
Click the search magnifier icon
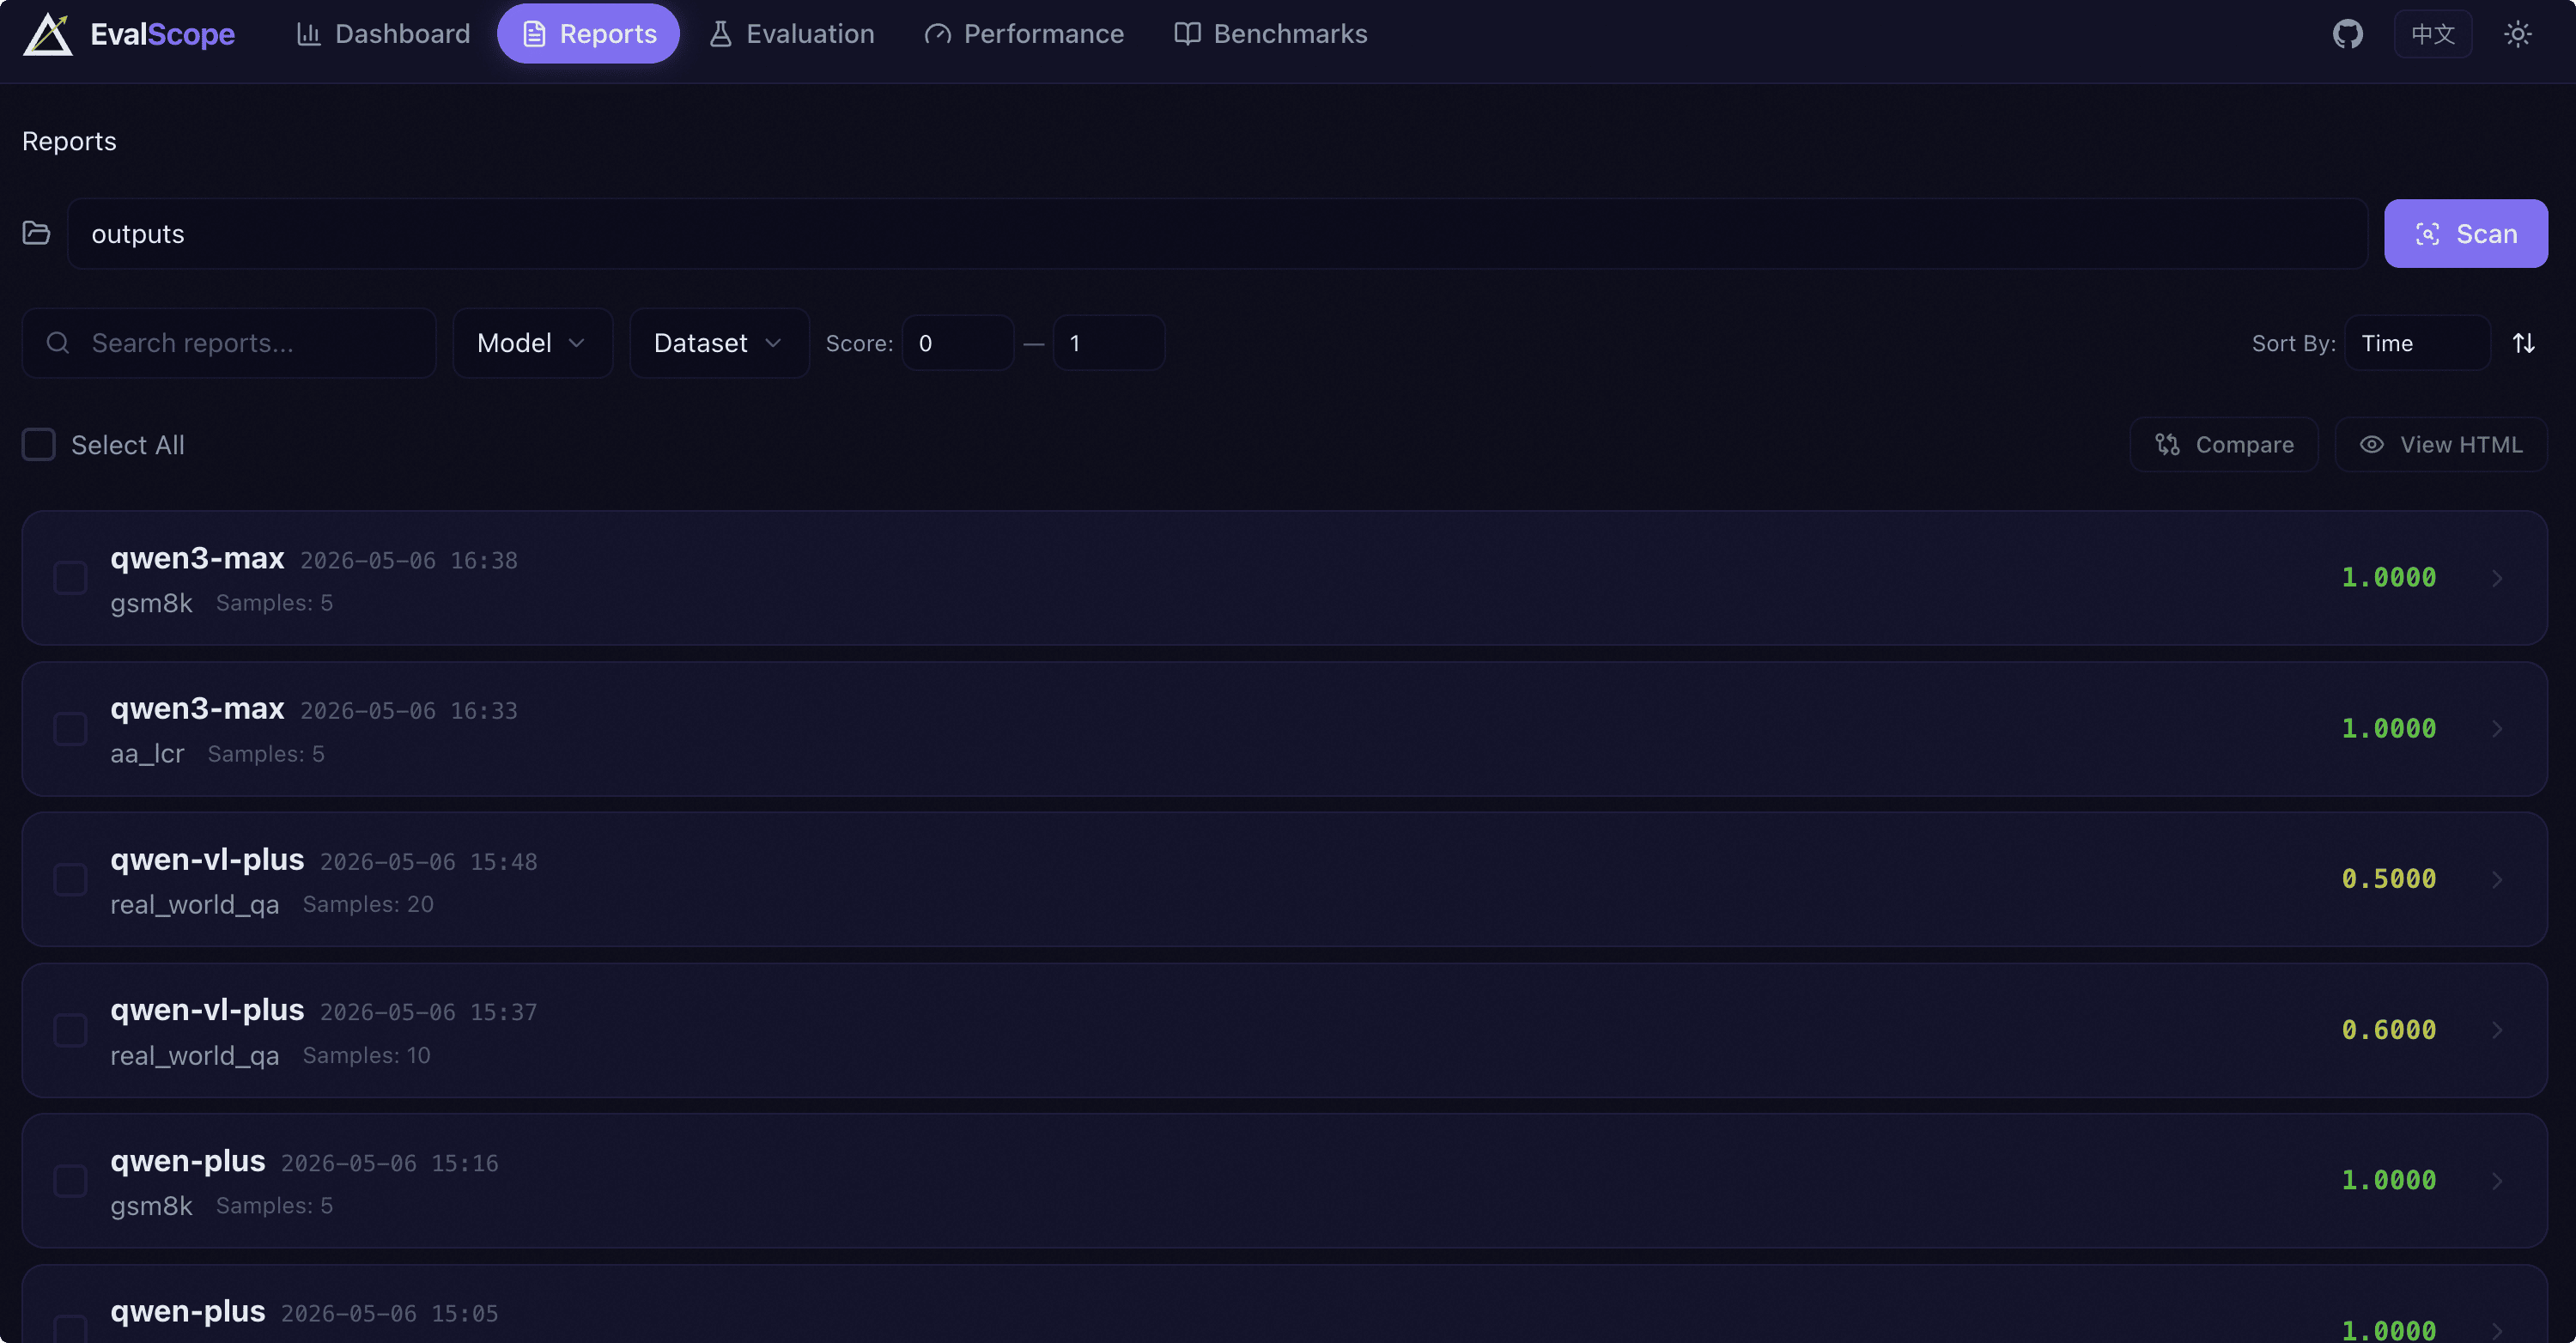tap(58, 343)
